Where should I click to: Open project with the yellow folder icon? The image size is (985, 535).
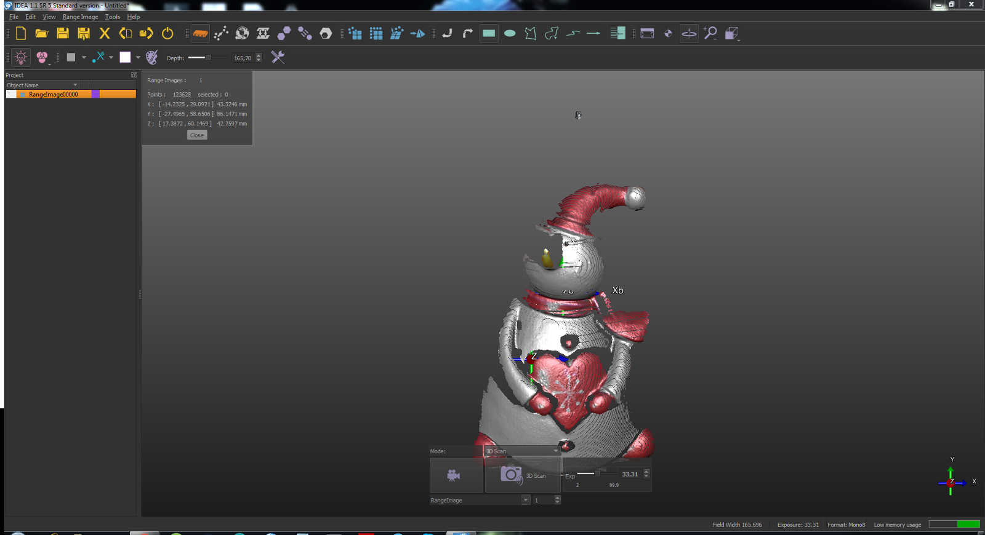click(x=42, y=33)
